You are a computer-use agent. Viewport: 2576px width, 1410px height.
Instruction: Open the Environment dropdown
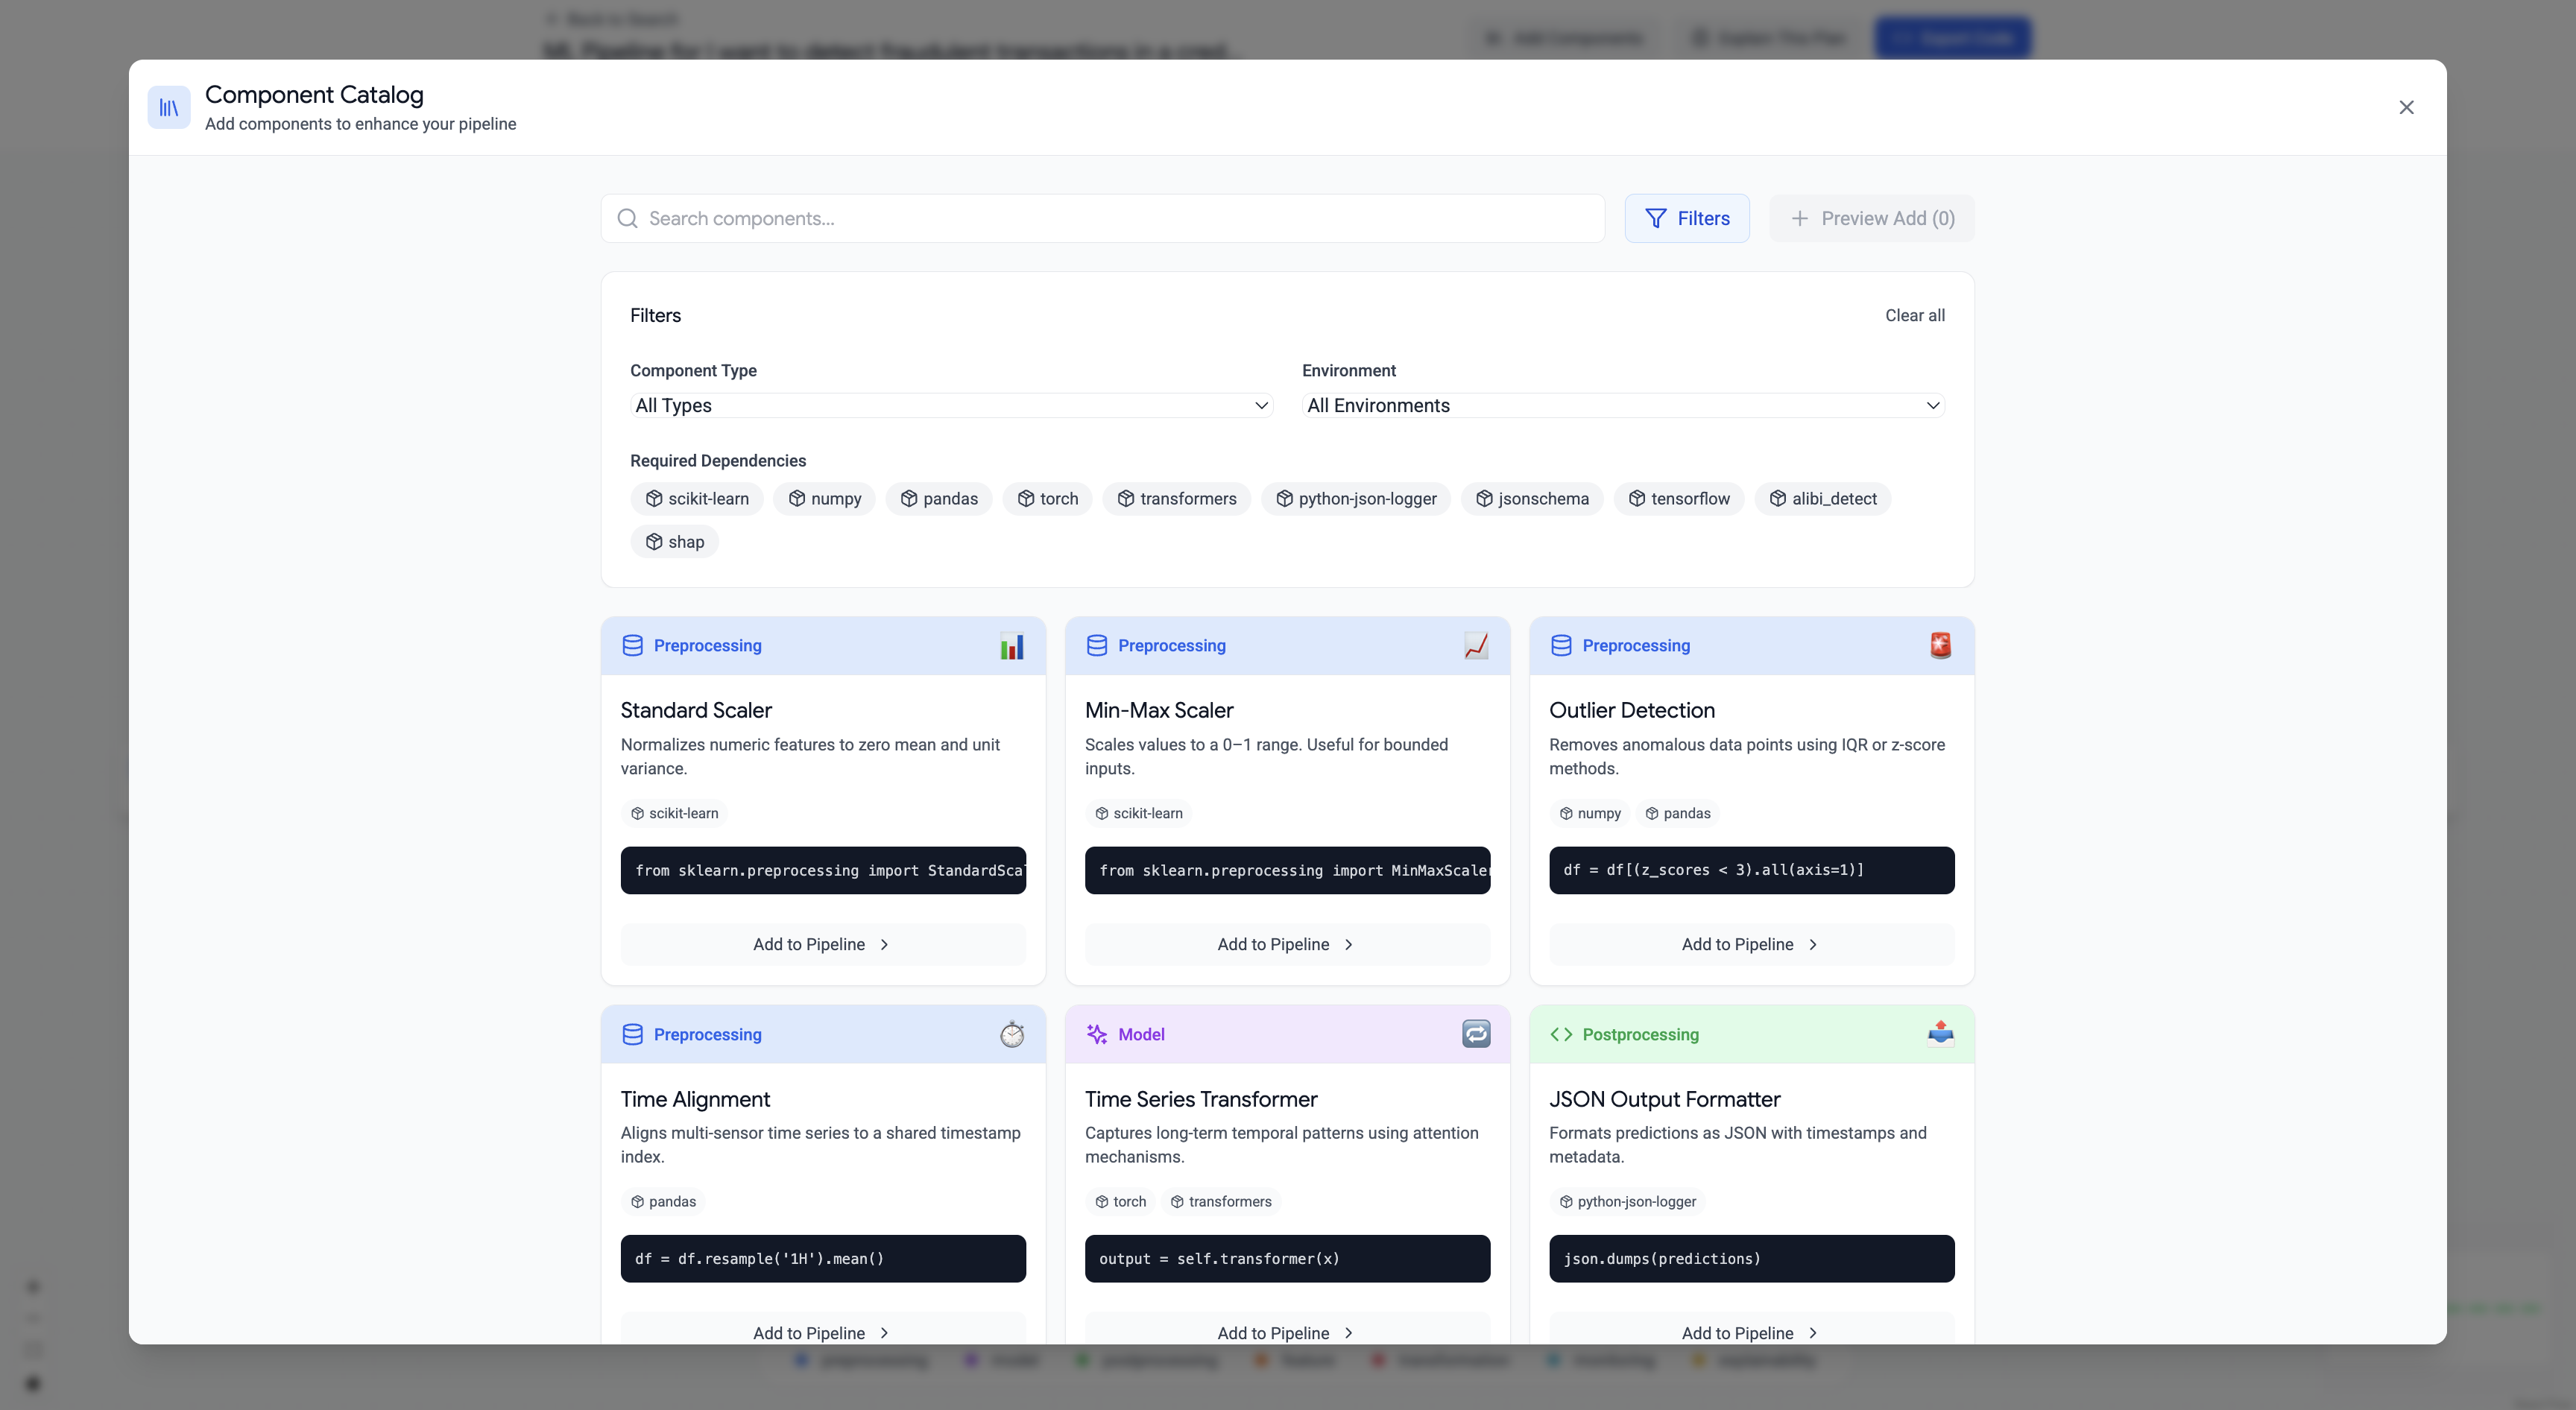coord(1622,405)
